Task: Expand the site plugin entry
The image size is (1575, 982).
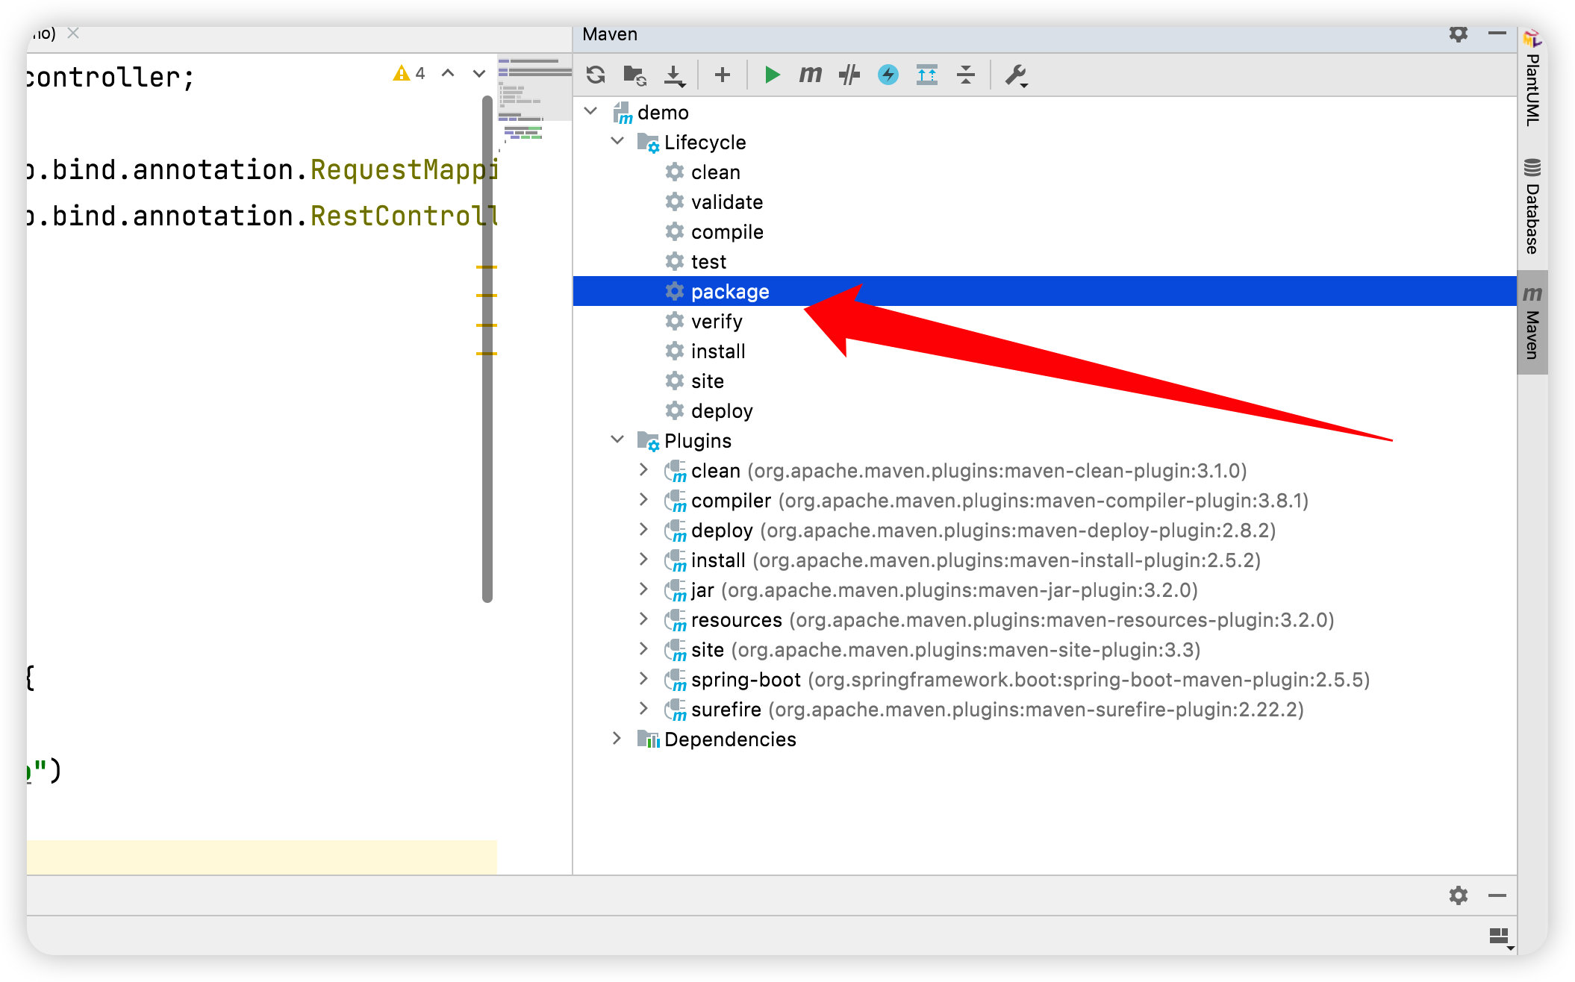Action: point(643,648)
